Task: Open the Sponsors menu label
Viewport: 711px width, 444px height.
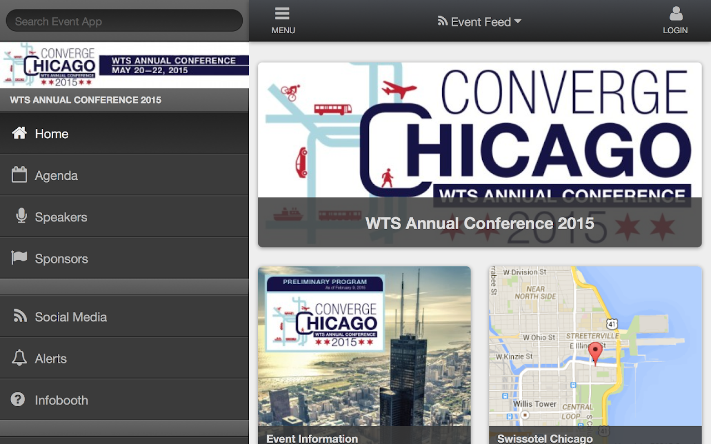Action: pyautogui.click(x=62, y=259)
